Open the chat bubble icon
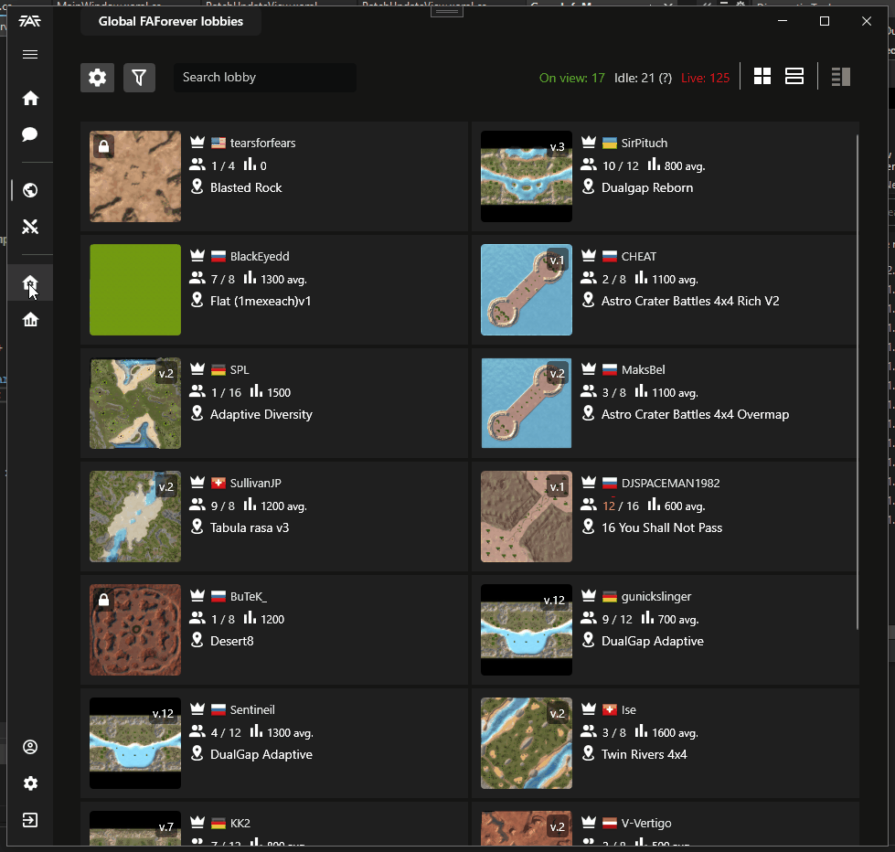Image resolution: width=895 pixels, height=852 pixels. [x=30, y=134]
